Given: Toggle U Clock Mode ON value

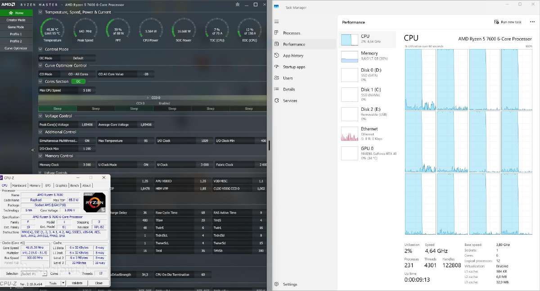Looking at the screenshot, I should click(x=146, y=165).
